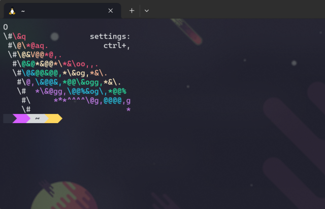Close the "~" terminal tab
This screenshot has width=325, height=209.
pos(111,11)
